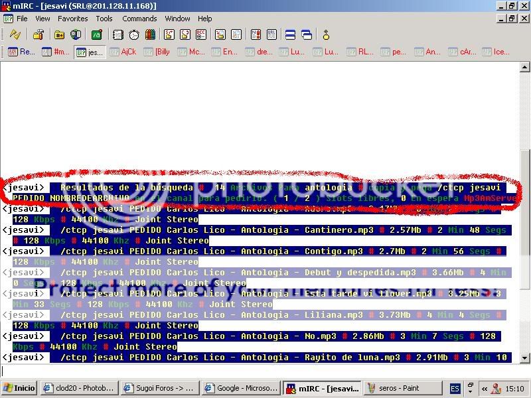Click the ES language indicator
This screenshot has height=398, width=531.
(455, 389)
